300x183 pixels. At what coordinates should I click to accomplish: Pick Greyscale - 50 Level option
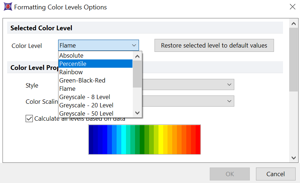pyautogui.click(x=86, y=113)
